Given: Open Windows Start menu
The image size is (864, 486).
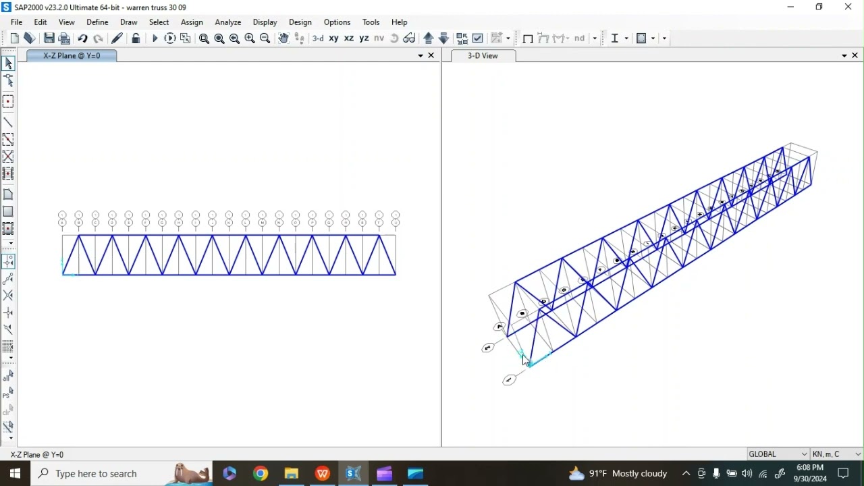Looking at the screenshot, I should [15, 474].
